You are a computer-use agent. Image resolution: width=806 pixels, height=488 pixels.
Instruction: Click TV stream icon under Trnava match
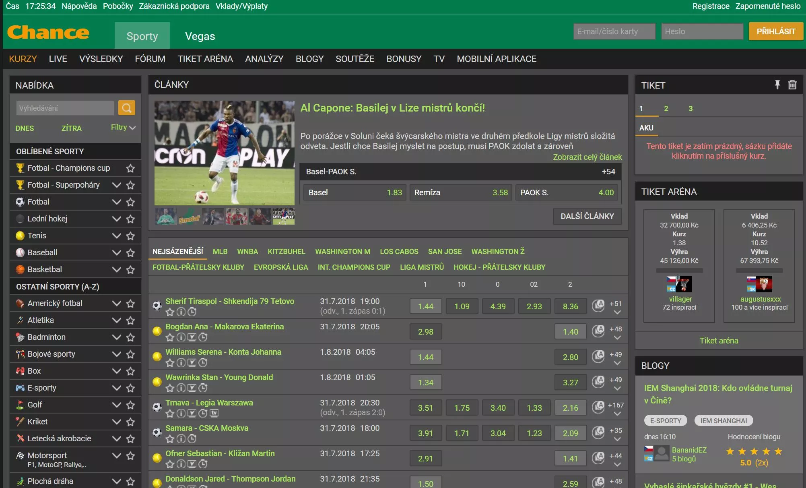tap(214, 413)
